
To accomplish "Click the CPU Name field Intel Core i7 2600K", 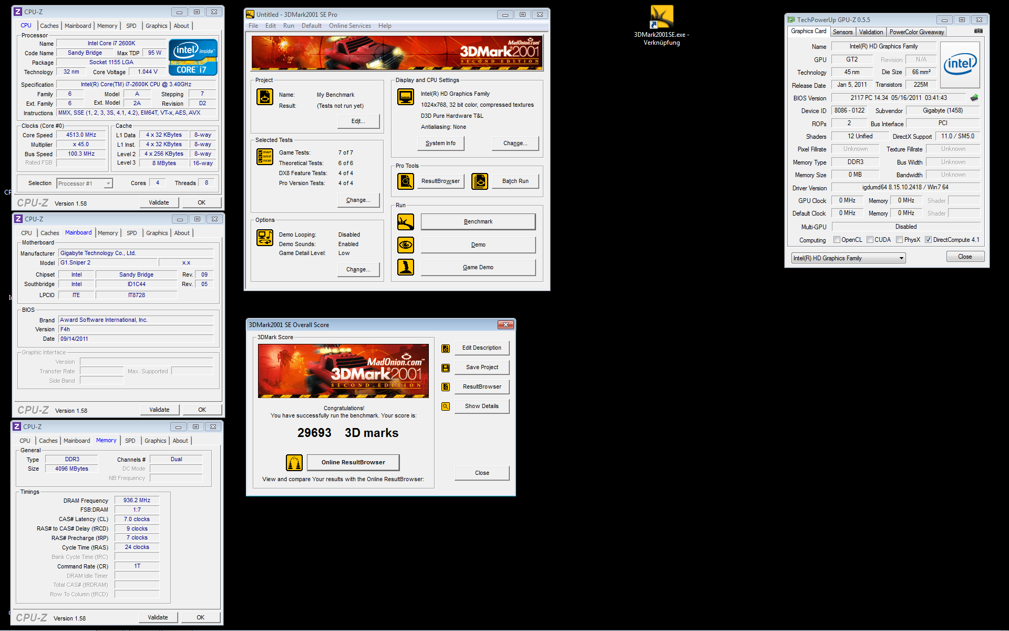I will (x=111, y=44).
